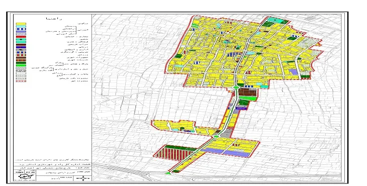Image resolution: width=367 pixels, height=186 pixels.
Task: Click the brown striped block below the upper roundabout
Action: pos(248,92)
